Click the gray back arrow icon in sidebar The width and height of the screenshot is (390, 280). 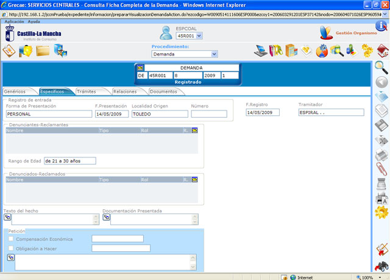pyautogui.click(x=381, y=82)
